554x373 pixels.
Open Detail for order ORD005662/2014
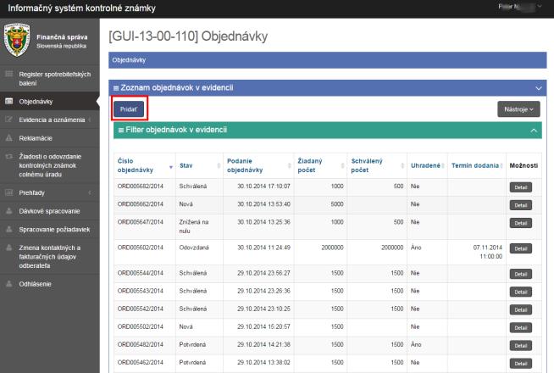520,205
